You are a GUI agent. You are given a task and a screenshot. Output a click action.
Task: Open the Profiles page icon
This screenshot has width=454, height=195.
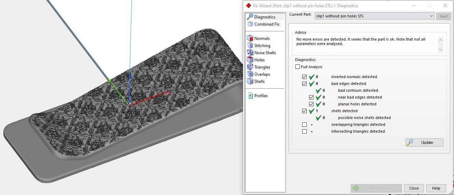(x=250, y=95)
